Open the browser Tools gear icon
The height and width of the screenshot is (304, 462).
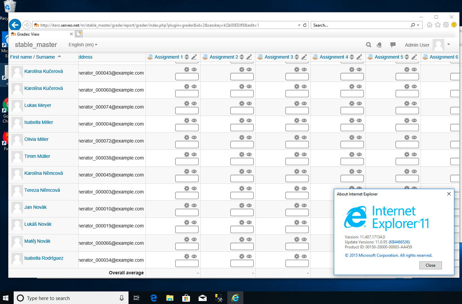click(x=446, y=25)
